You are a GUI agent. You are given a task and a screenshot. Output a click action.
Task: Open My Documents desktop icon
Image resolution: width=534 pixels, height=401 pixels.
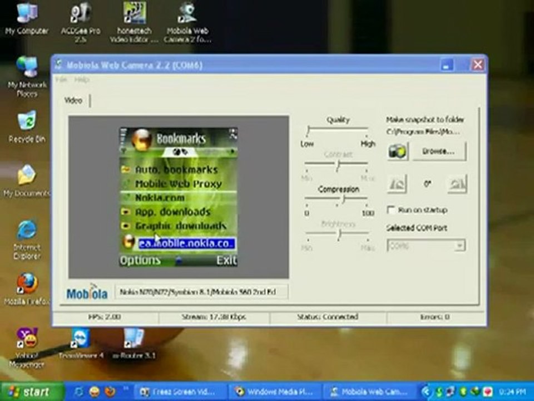pyautogui.click(x=27, y=182)
